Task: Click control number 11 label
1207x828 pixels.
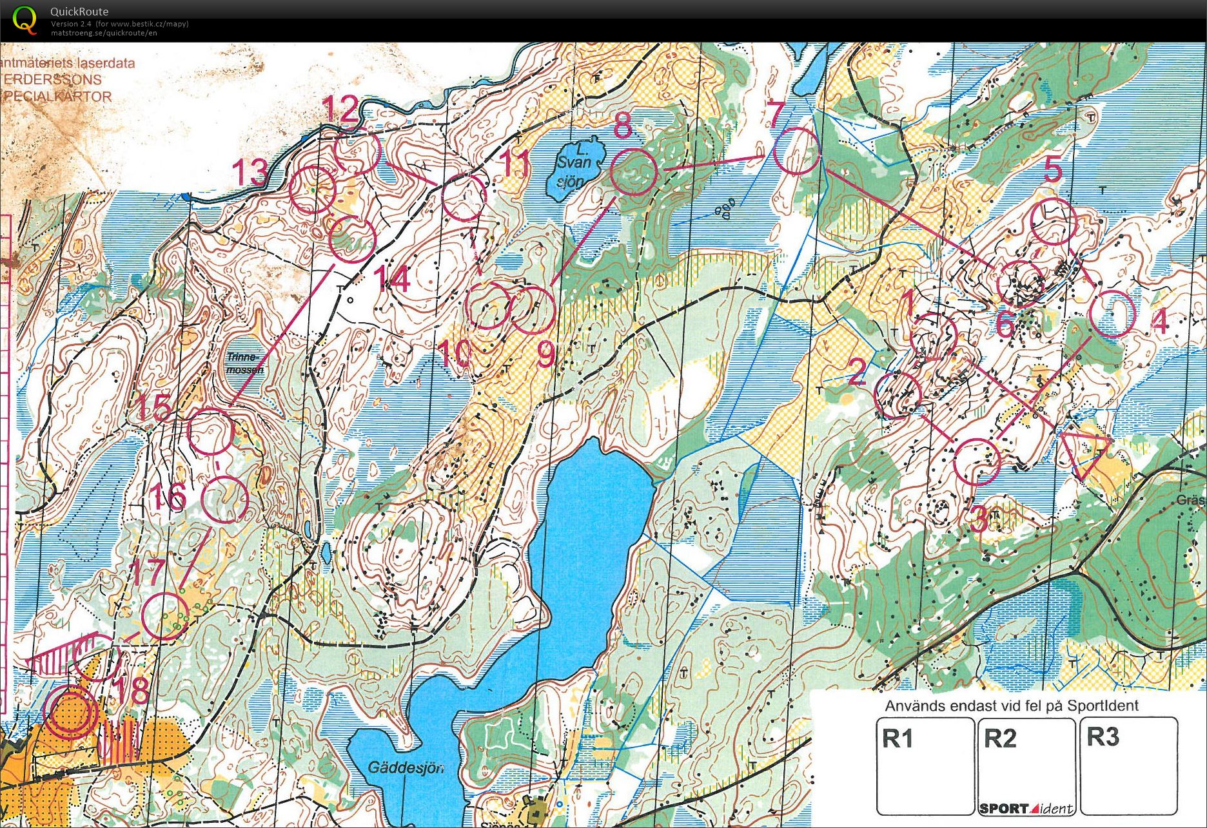Action: point(516,163)
